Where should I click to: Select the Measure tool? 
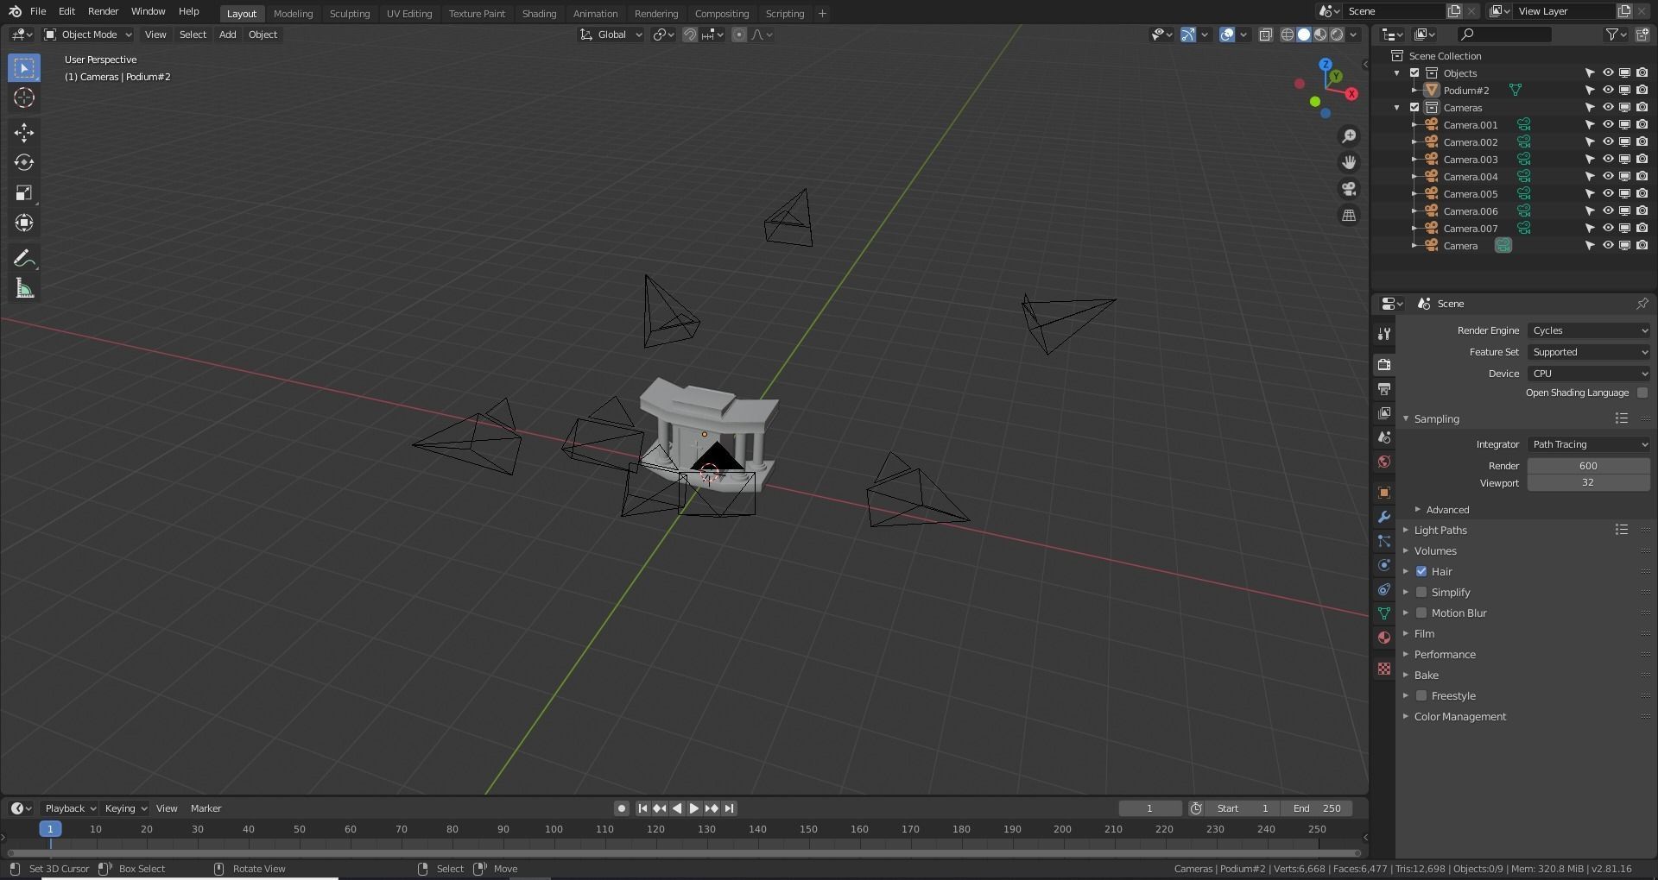pyautogui.click(x=24, y=288)
